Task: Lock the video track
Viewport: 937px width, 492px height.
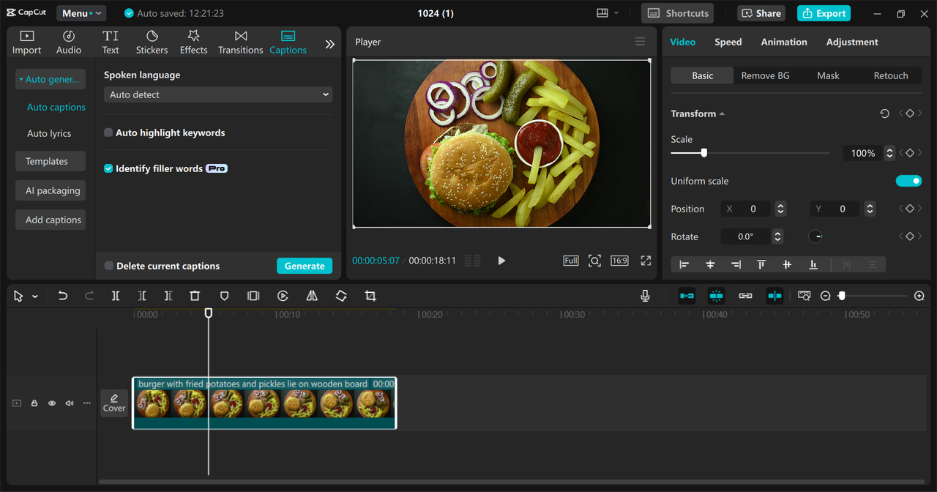Action: (34, 403)
